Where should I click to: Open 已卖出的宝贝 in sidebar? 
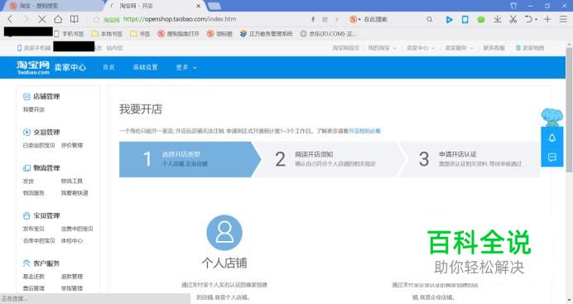(x=39, y=146)
